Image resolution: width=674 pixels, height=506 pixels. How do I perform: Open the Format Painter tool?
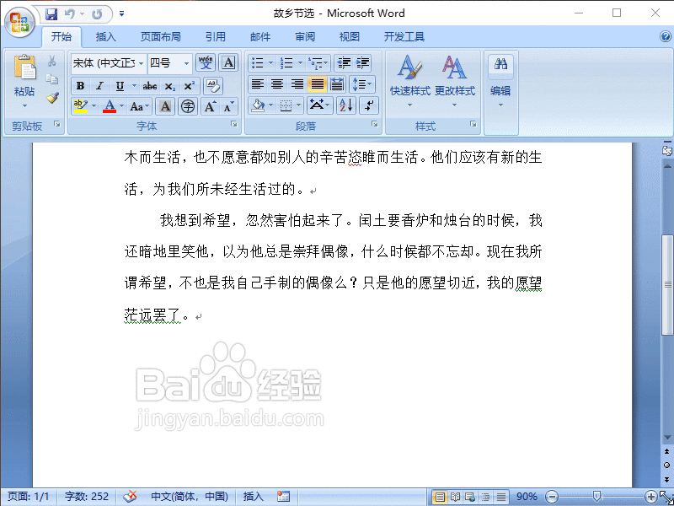click(51, 96)
